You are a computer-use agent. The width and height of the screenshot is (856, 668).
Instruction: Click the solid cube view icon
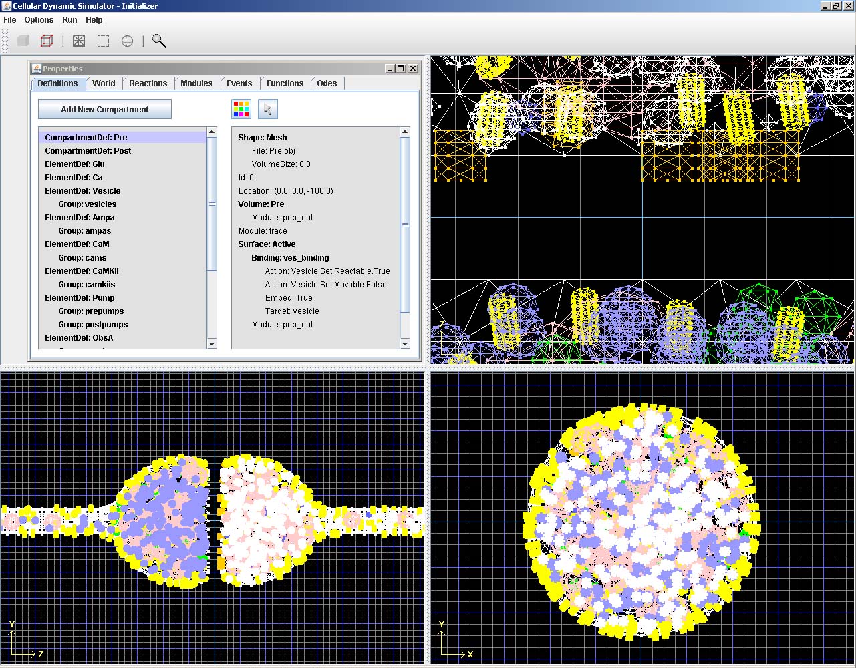[23, 41]
